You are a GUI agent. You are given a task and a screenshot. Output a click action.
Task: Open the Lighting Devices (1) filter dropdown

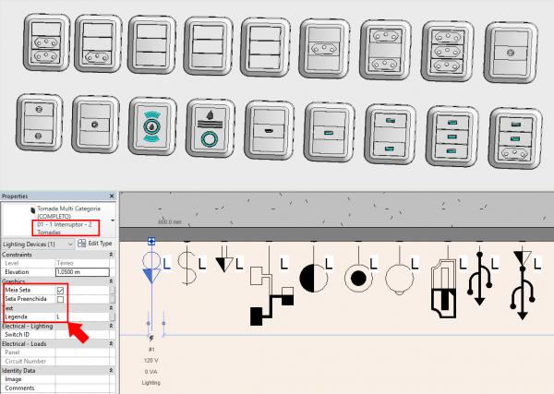point(38,244)
